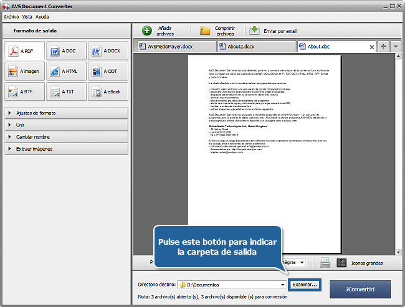
Task: Click the Directorio destino label
Action: point(156,285)
